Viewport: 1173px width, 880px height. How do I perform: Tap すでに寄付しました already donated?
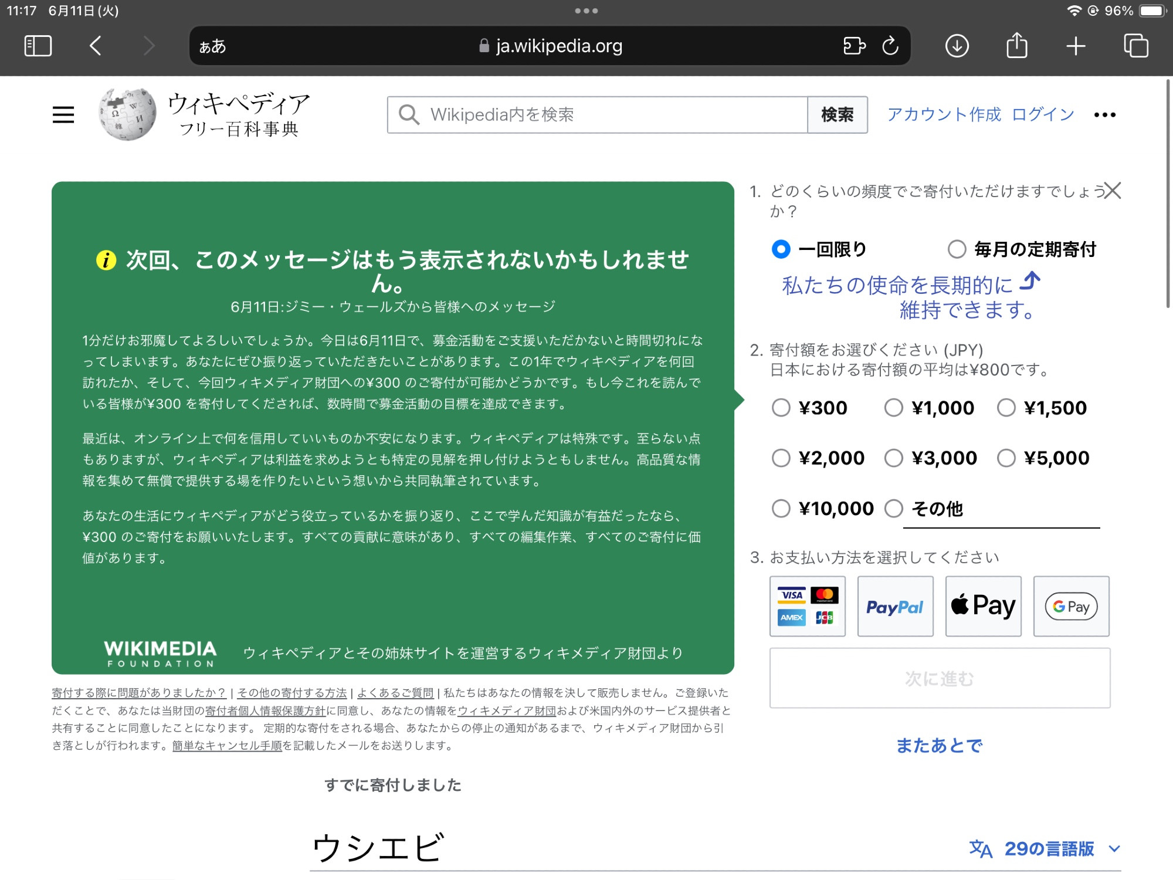tap(393, 785)
